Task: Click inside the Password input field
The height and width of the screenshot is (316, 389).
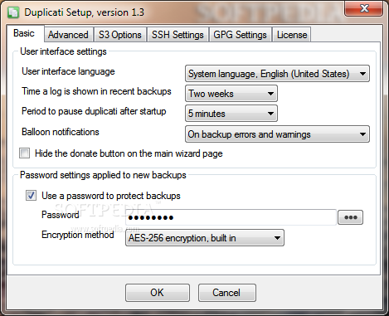Action: pyautogui.click(x=231, y=217)
